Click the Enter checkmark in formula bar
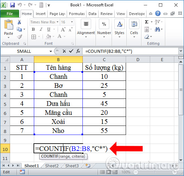The image size is (184, 176). tap(71, 51)
